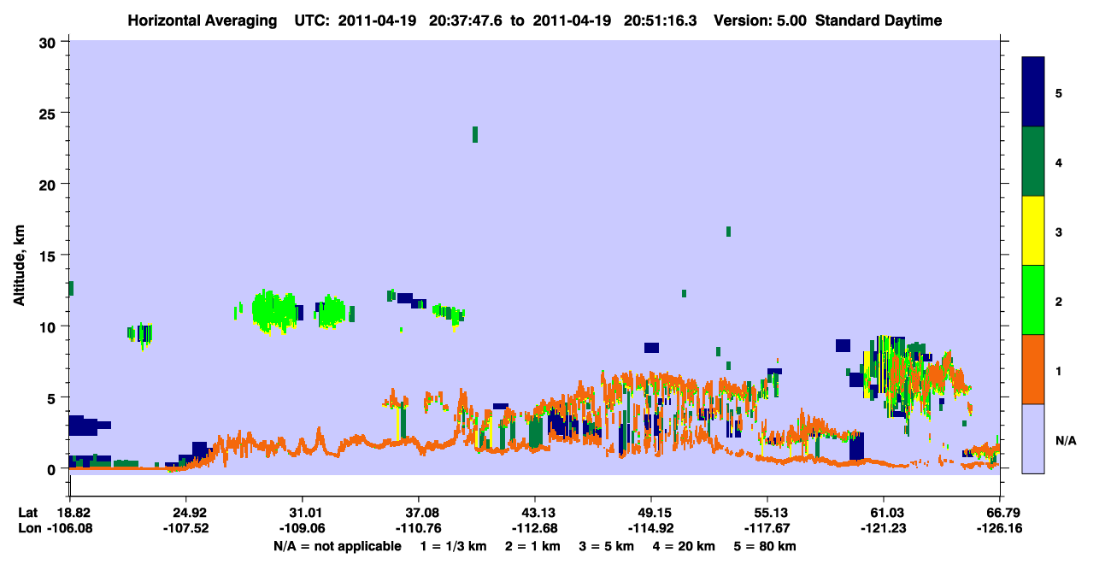Click the large bright green cloud near latitude 30
Viewport: 1111px width, 570px height.
(x=275, y=310)
